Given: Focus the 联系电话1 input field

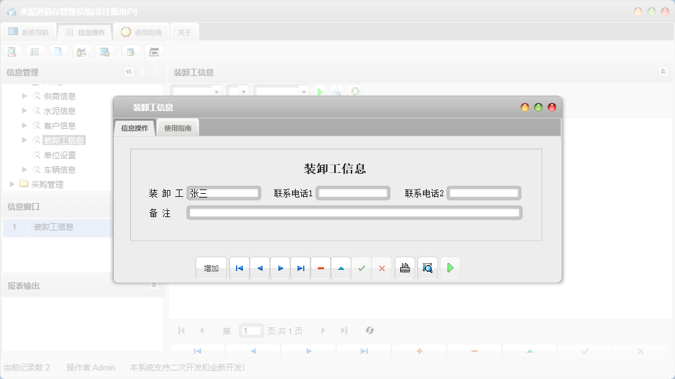Looking at the screenshot, I should (x=353, y=193).
